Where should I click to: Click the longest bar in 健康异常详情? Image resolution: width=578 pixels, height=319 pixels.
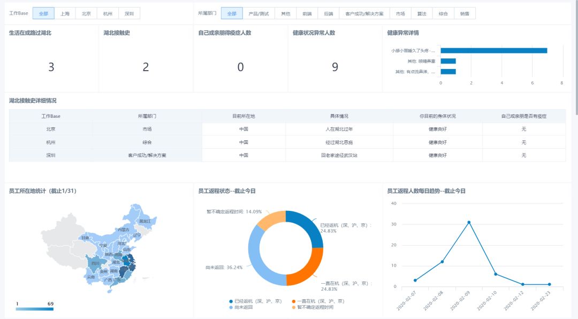pyautogui.click(x=493, y=50)
